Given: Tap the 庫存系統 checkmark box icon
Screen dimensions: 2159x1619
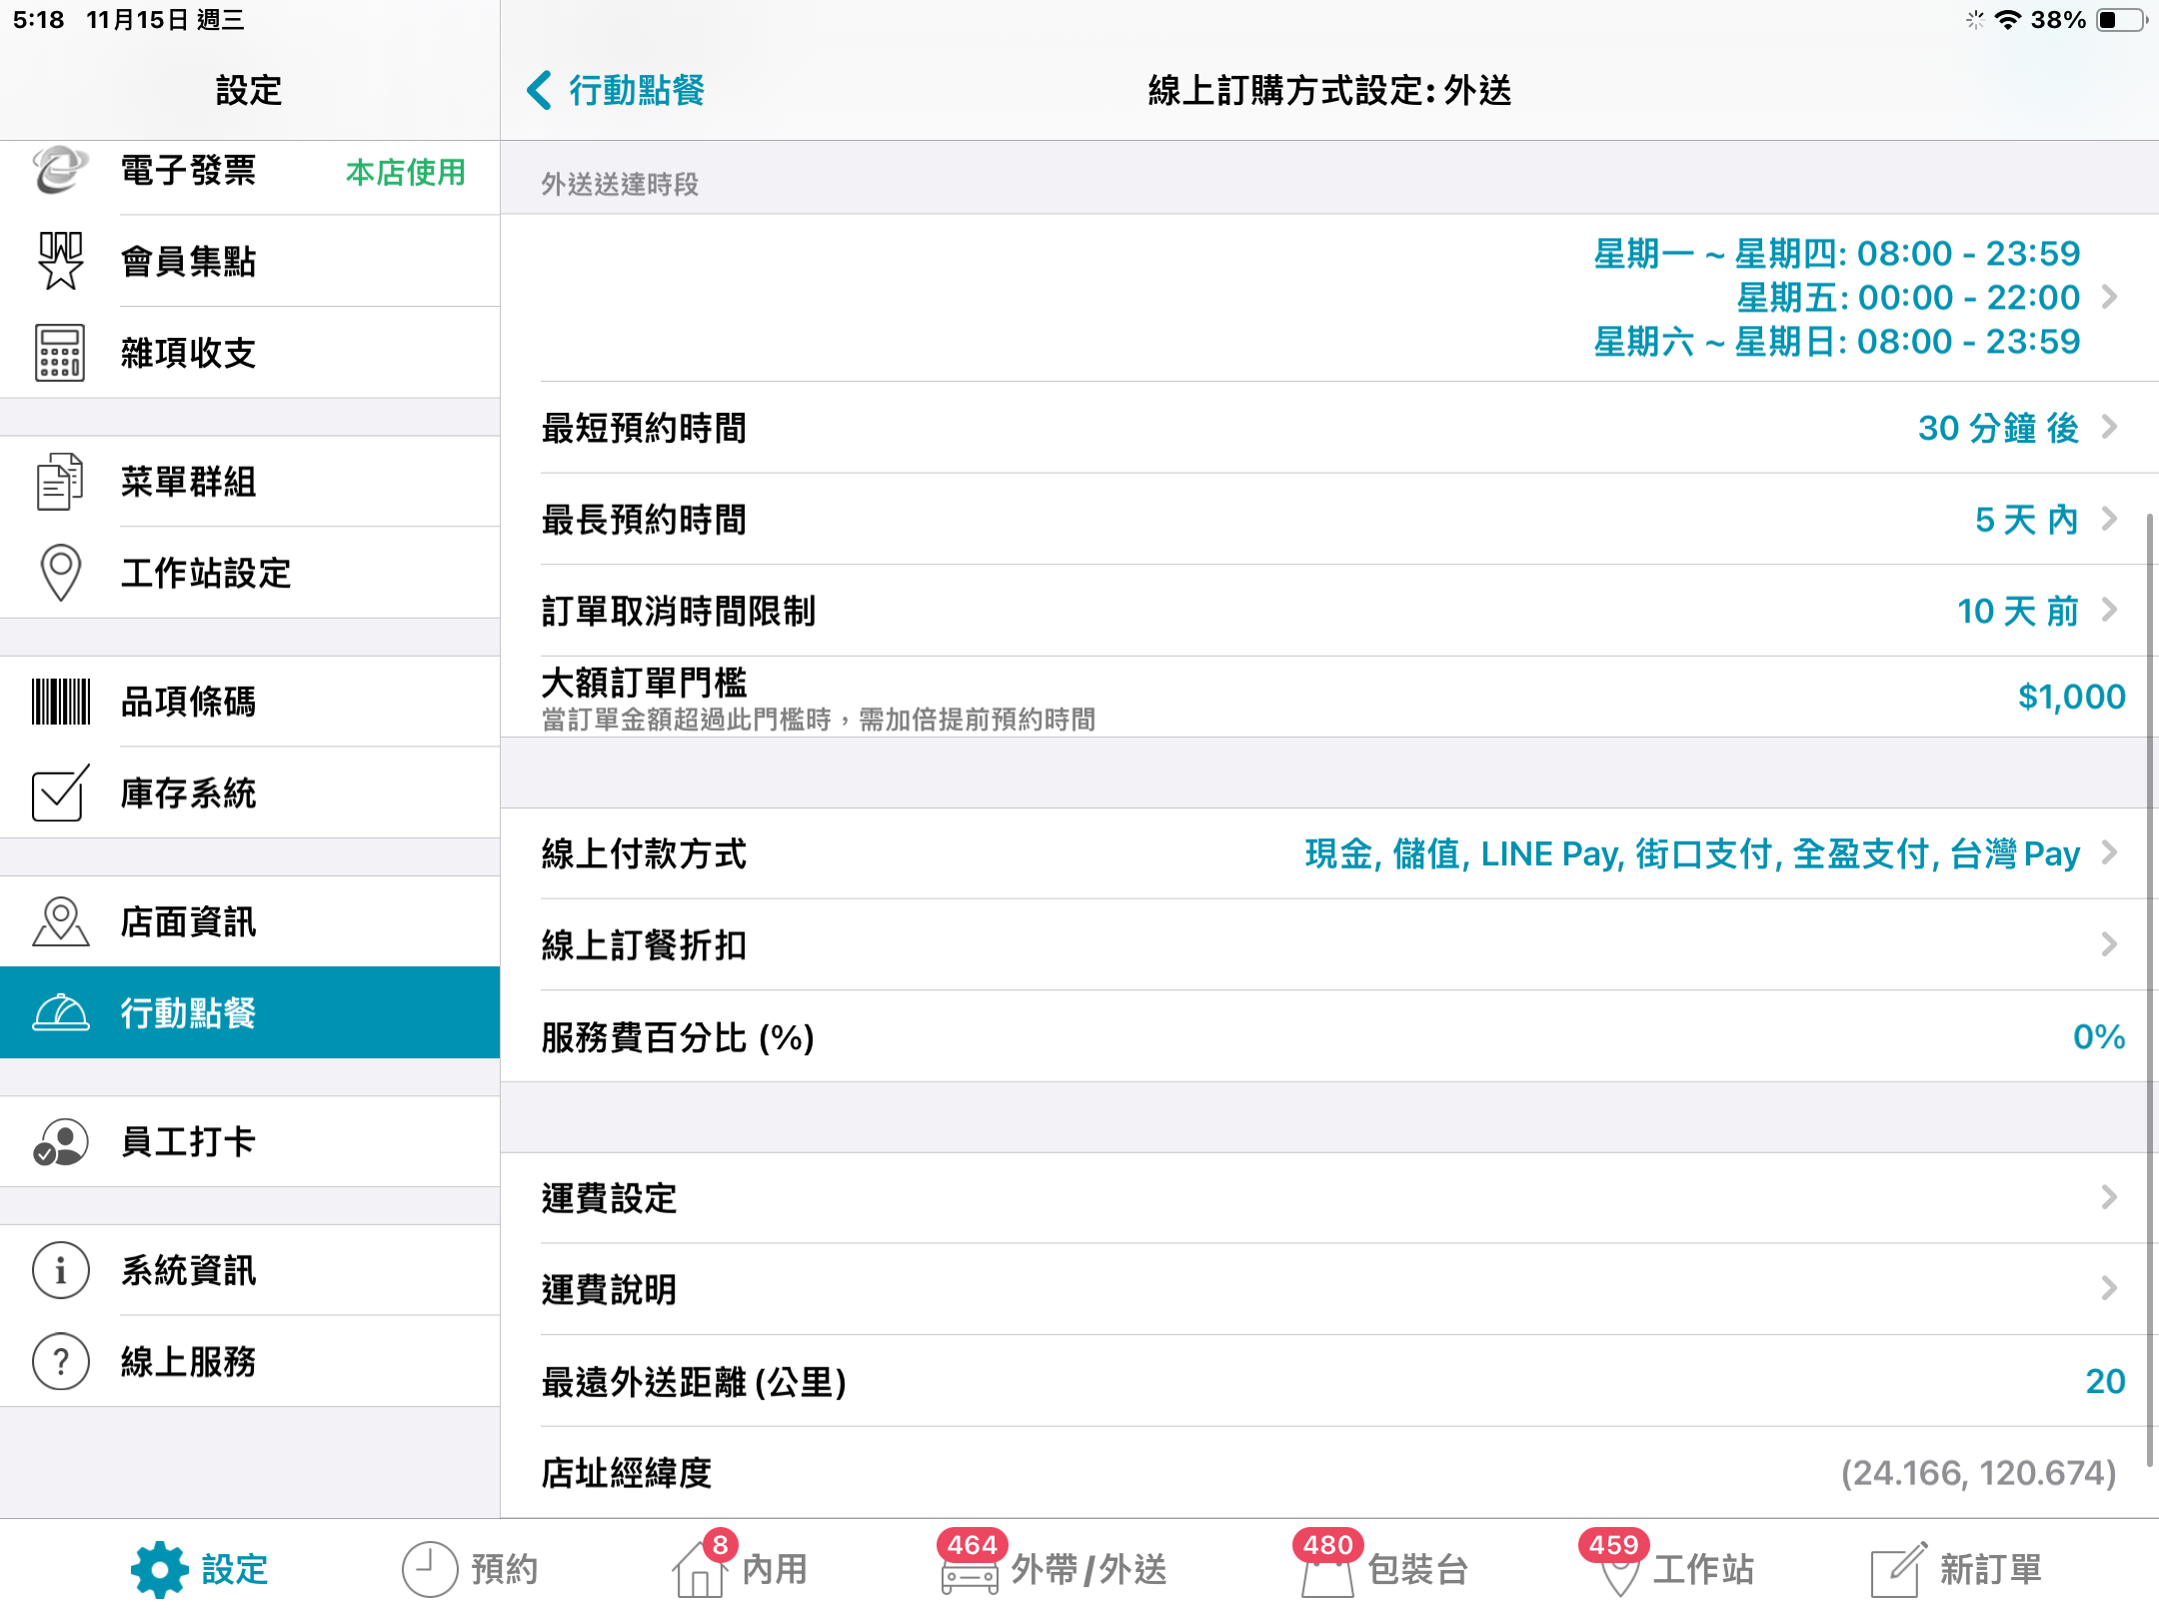Looking at the screenshot, I should 60,794.
